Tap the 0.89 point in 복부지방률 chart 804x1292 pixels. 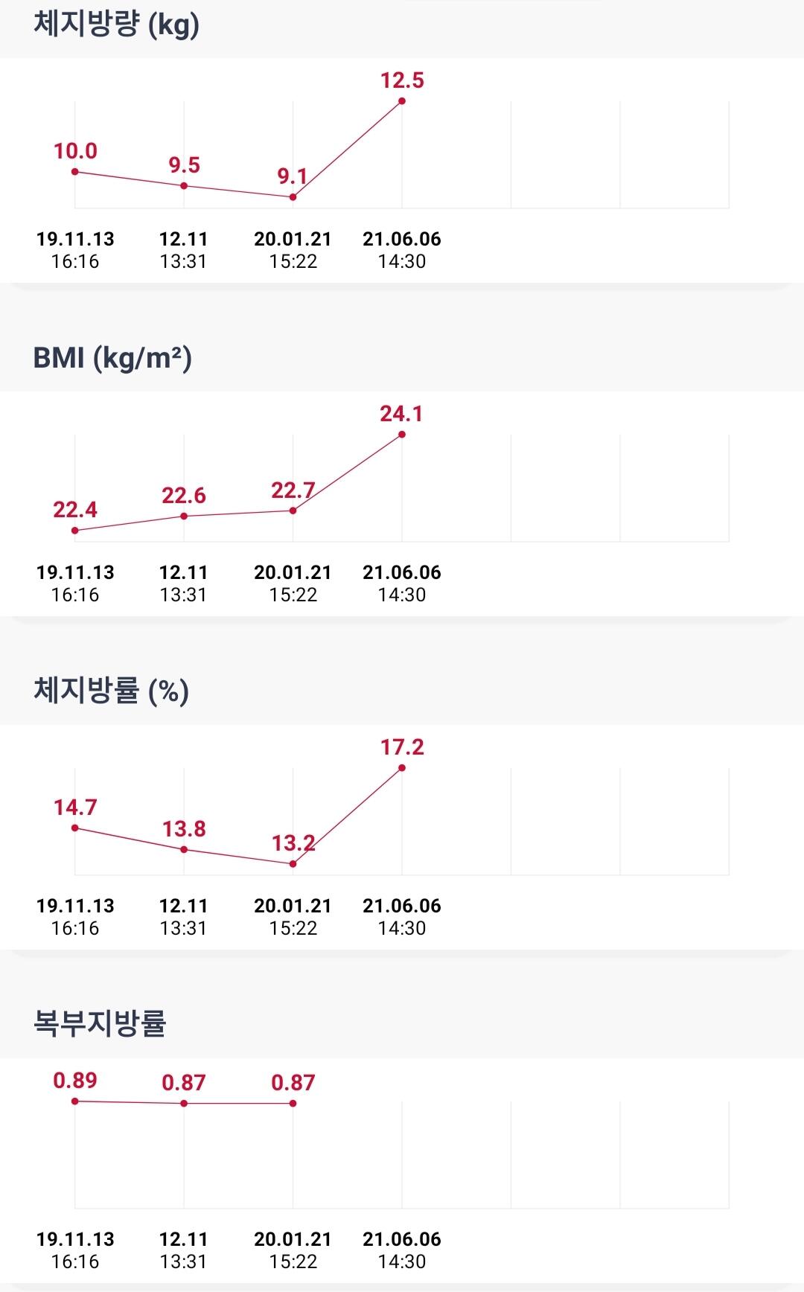tap(74, 1101)
